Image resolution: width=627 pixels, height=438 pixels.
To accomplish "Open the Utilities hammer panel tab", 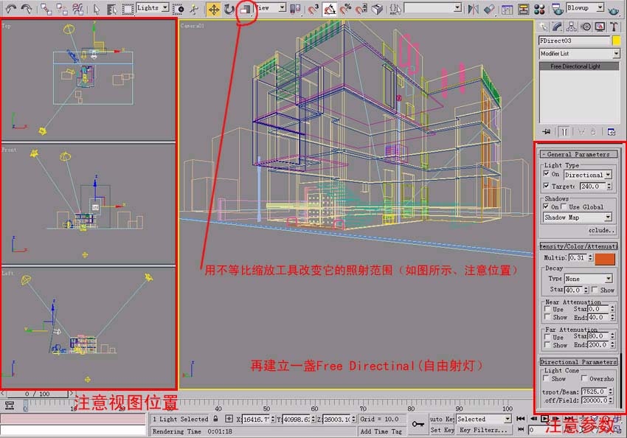I will [612, 27].
